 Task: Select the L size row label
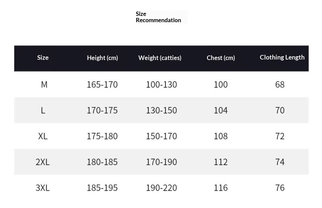click(x=43, y=110)
